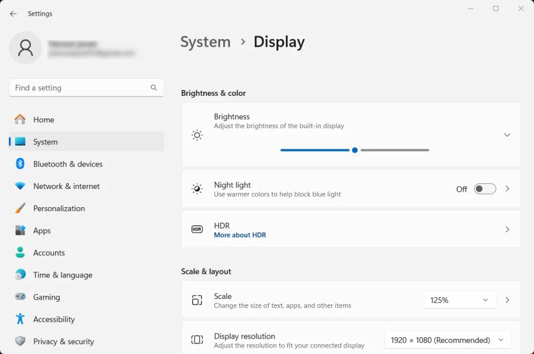Screen dimensions: 534x354
Task: Click the Network & internet wifi icon
Action: pyautogui.click(x=20, y=186)
